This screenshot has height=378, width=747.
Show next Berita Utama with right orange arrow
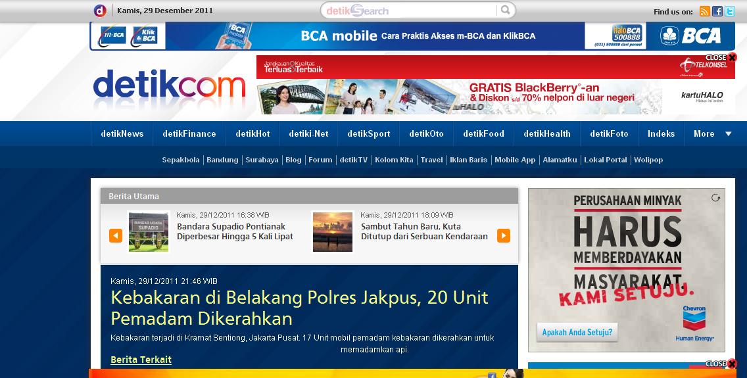504,235
